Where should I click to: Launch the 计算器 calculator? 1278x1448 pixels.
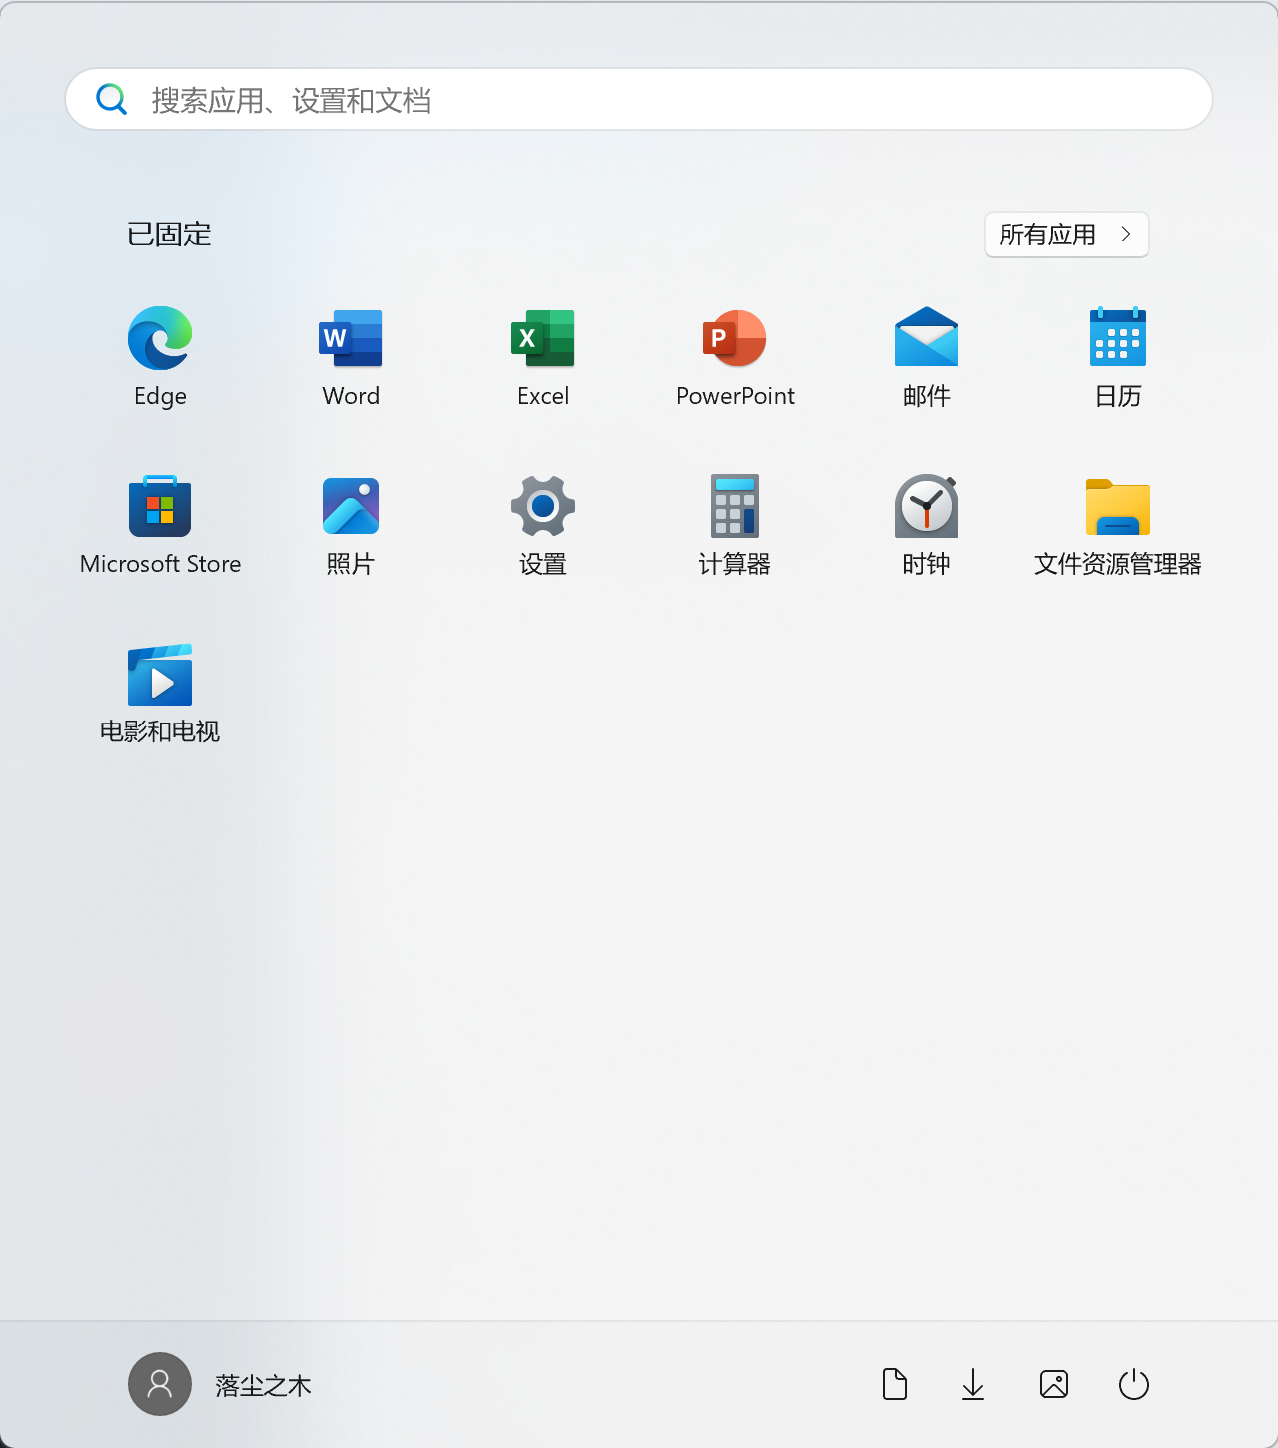[x=735, y=525]
